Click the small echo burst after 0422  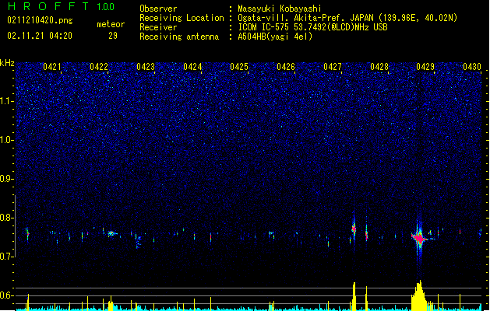click(111, 233)
